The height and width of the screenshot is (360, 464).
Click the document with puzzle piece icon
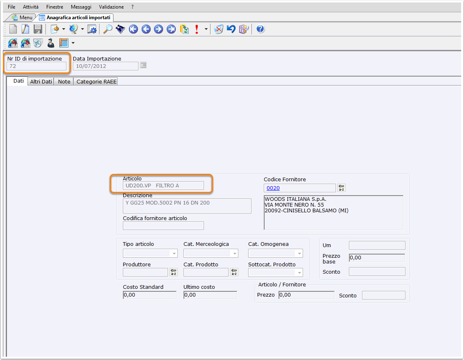[55, 29]
